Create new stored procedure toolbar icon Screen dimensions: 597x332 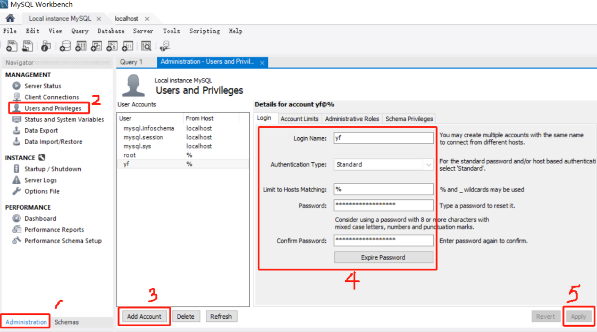(112, 46)
